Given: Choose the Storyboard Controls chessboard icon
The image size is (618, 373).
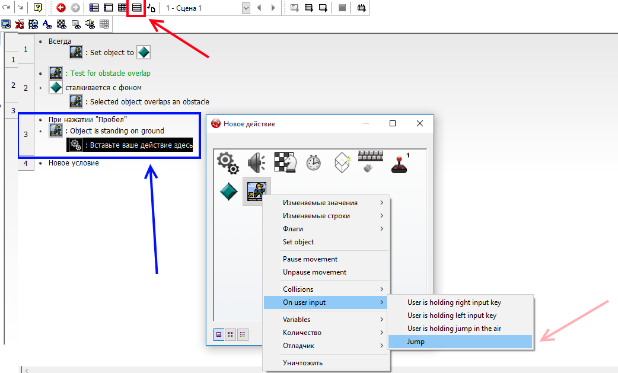Looking at the screenshot, I should click(285, 162).
